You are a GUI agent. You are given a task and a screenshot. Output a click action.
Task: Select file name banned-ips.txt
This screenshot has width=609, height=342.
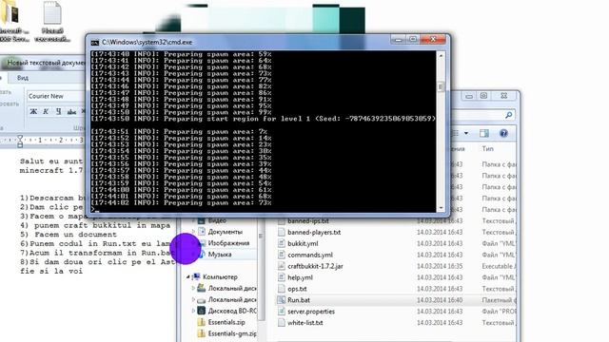308,221
